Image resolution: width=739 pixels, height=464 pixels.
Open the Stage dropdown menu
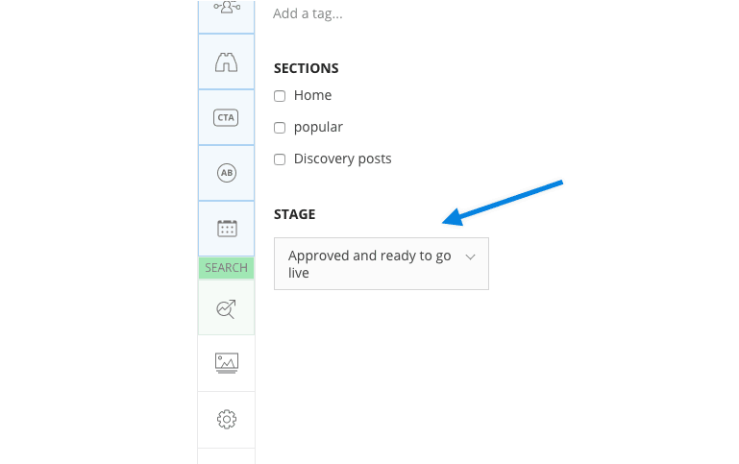click(x=381, y=264)
